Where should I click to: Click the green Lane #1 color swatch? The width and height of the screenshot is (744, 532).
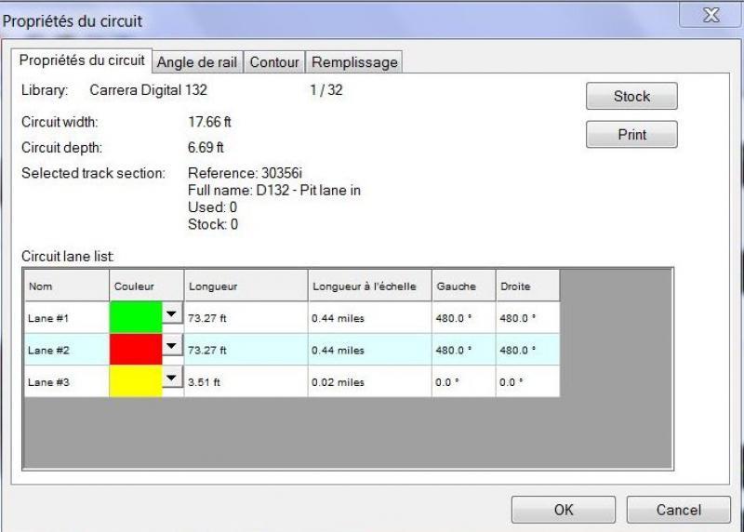point(136,318)
